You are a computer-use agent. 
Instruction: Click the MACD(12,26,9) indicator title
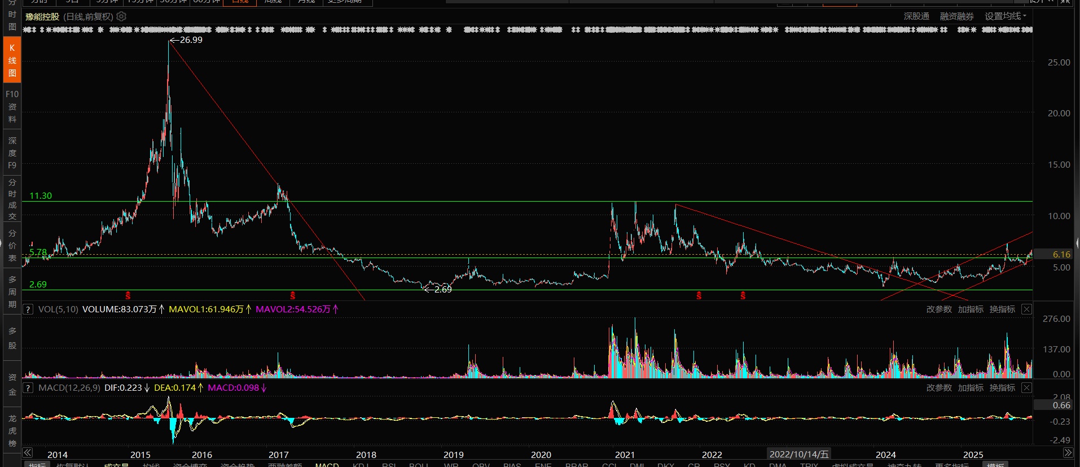click(x=69, y=388)
